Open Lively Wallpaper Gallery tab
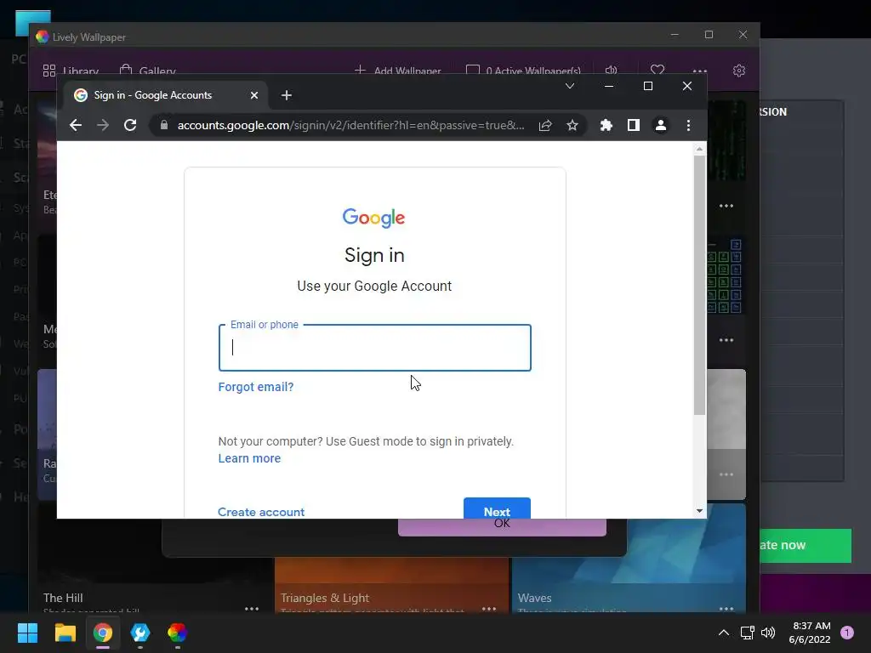 pos(148,71)
